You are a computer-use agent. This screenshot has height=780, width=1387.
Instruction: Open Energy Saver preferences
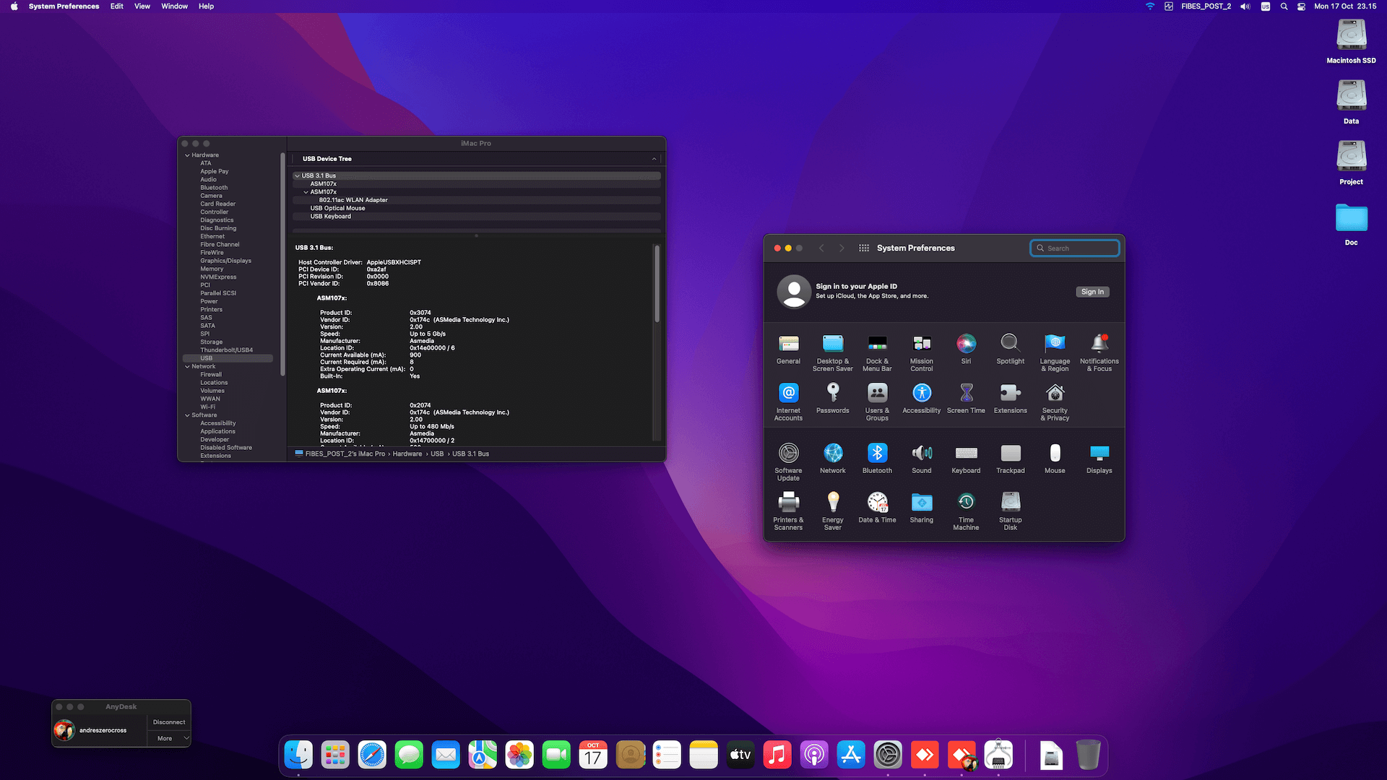(x=833, y=511)
